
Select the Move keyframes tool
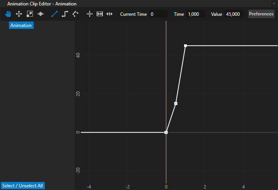(19, 14)
